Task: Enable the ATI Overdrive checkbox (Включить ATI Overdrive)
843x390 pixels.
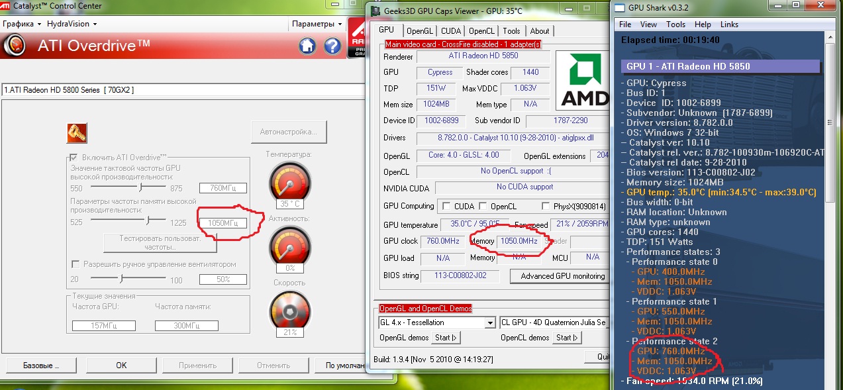Action: point(74,158)
